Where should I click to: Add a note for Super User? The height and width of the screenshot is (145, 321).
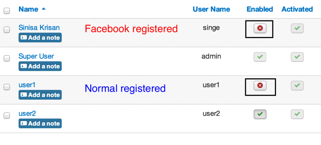tap(40, 66)
